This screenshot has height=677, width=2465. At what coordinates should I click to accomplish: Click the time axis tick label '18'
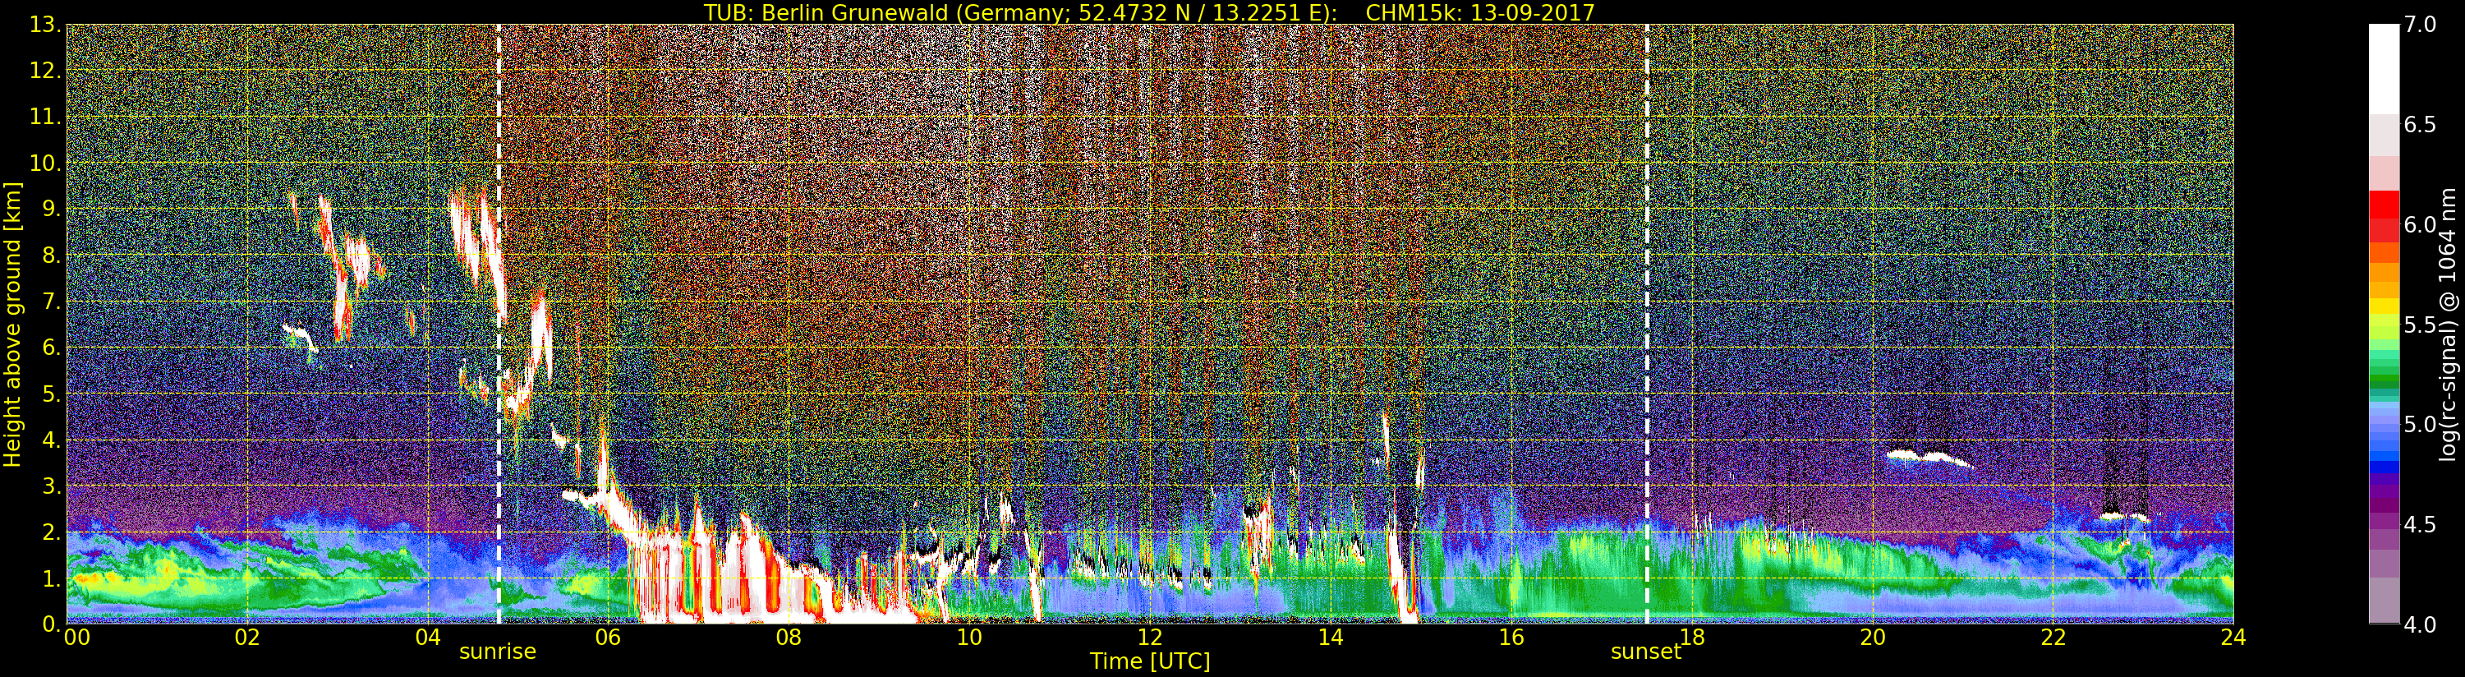click(x=1692, y=637)
